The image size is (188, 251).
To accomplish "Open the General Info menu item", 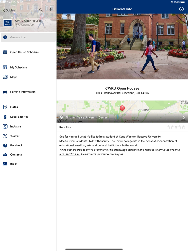I will pos(28,37).
